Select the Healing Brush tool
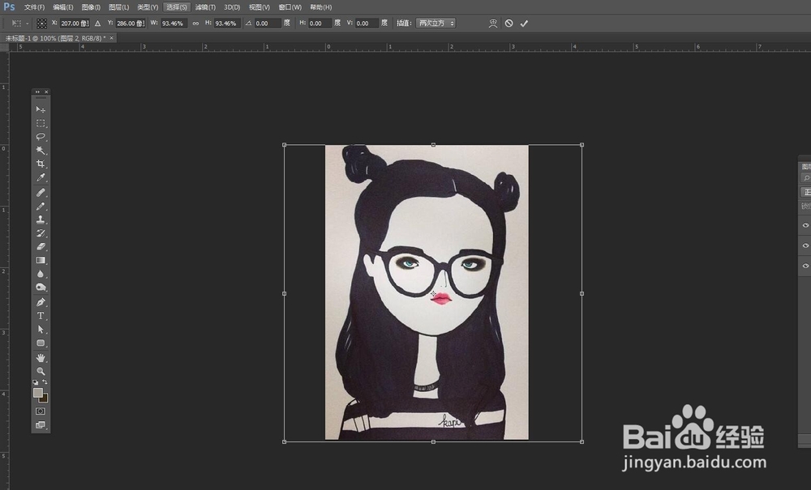The image size is (811, 490). pos(41,193)
